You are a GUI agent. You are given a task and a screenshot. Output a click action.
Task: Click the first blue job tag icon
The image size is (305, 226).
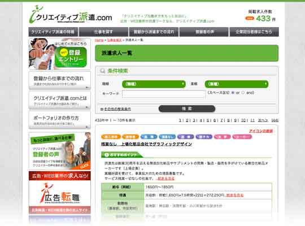149,137
